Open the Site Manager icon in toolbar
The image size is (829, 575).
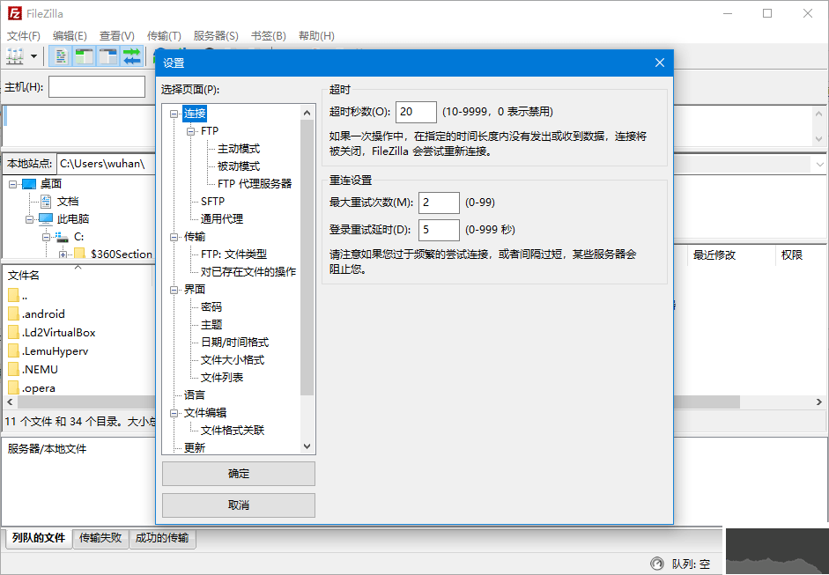[15, 55]
